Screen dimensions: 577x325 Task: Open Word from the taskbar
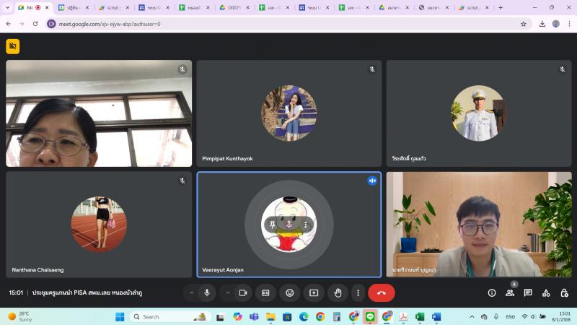(x=436, y=317)
